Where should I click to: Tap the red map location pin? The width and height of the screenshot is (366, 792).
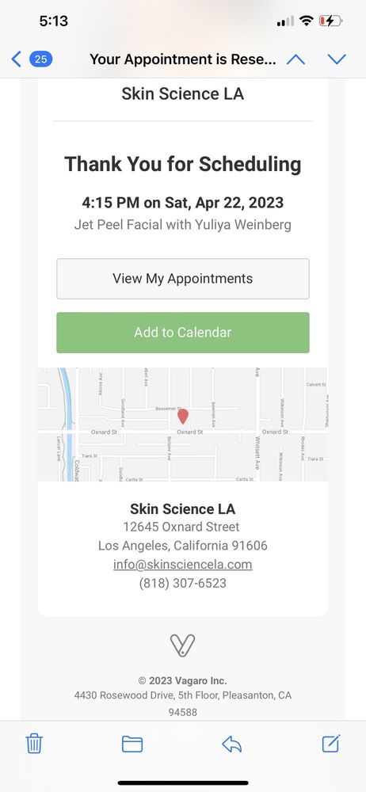[183, 417]
